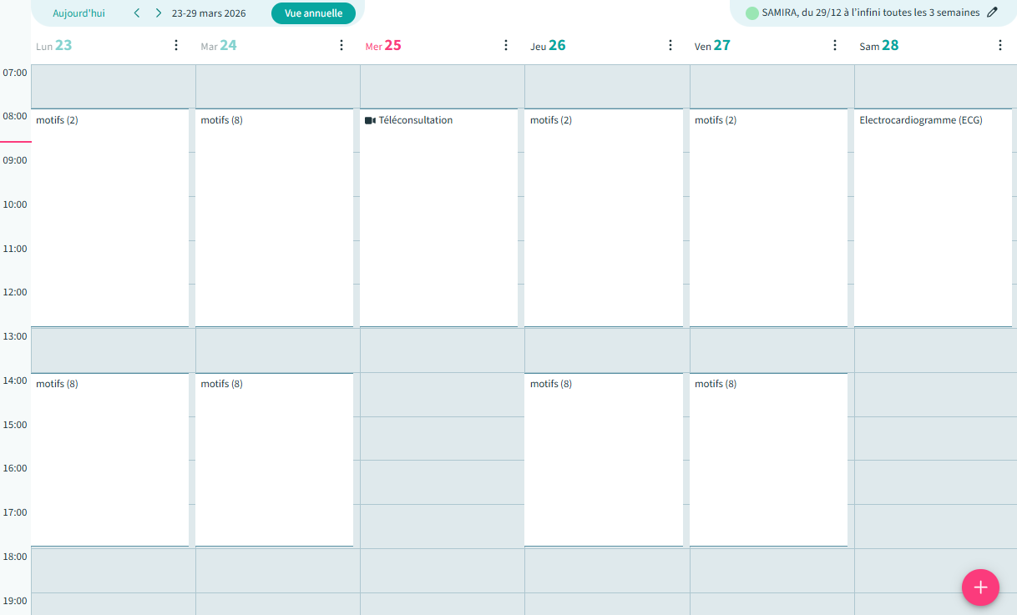Viewport: 1017px width, 615px height.
Task: Open the Electrocardiogramme (ECG) slot on Saturday
Action: (933, 217)
